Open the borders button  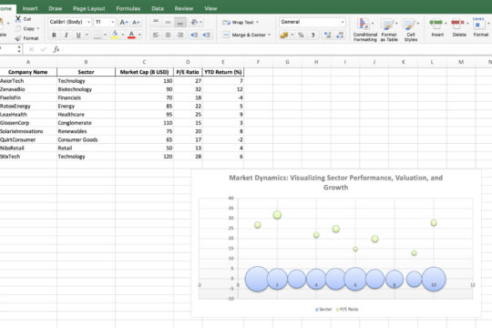[x=97, y=35]
